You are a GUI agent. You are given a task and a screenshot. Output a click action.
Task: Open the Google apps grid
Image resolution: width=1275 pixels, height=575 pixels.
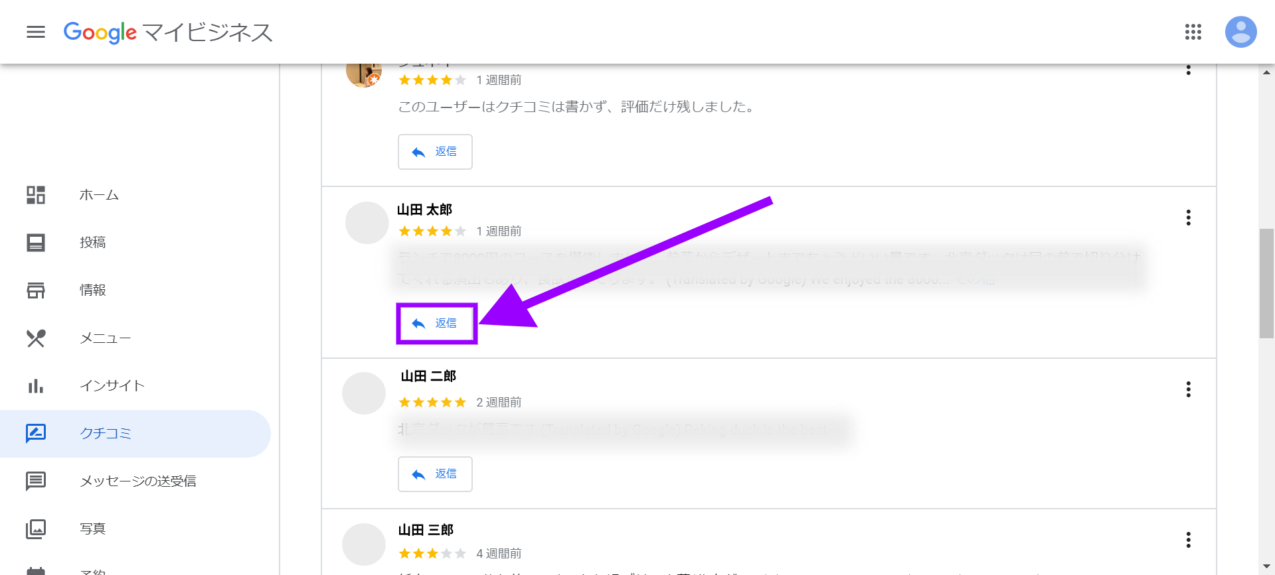[1193, 32]
